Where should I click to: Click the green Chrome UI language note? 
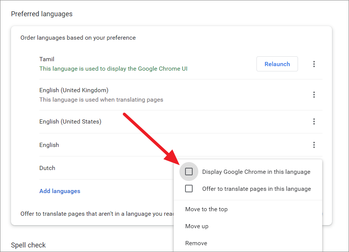(113, 68)
